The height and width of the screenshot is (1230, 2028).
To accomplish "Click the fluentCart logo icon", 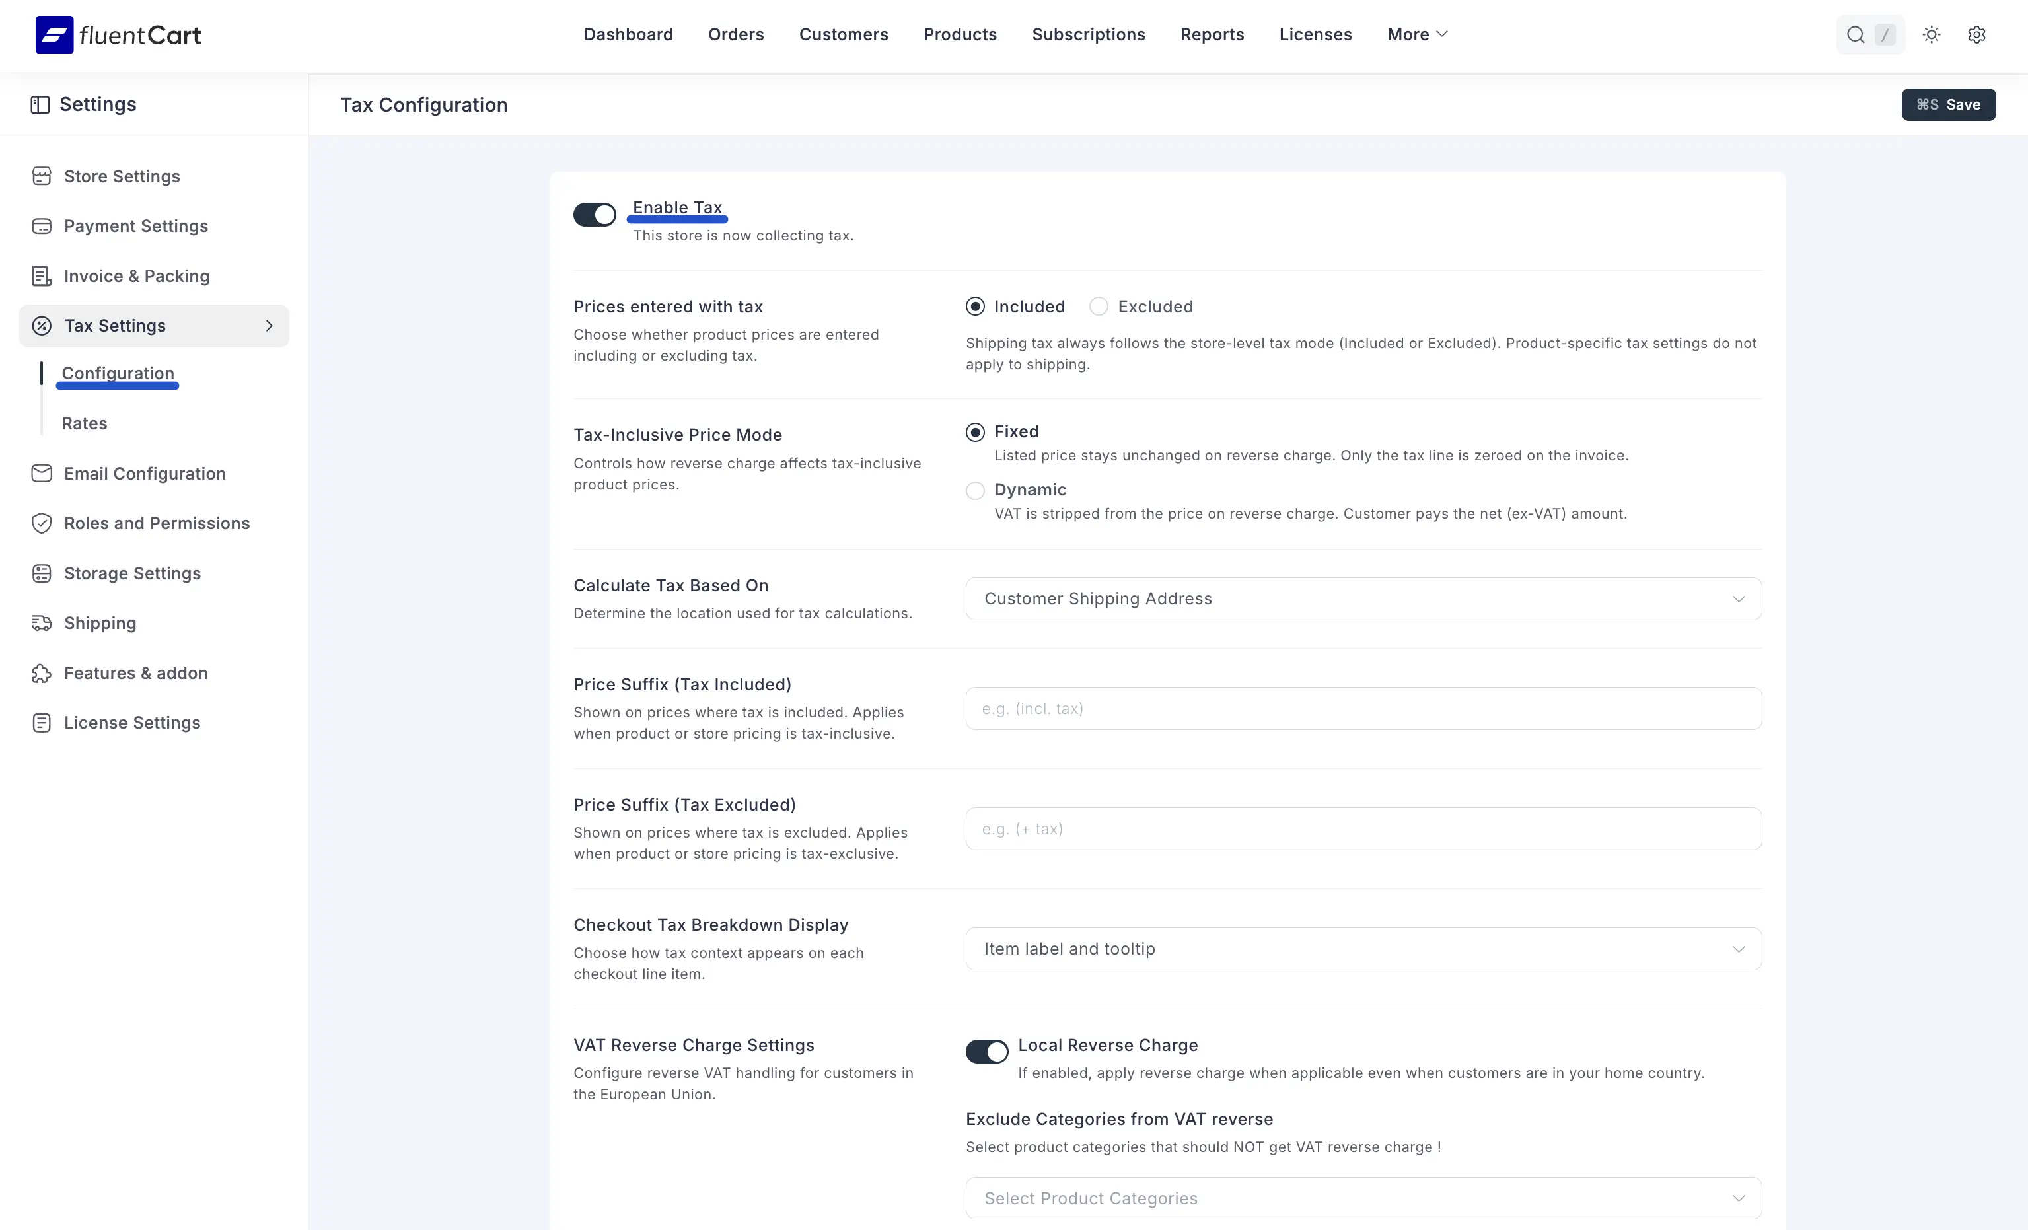I will (54, 34).
